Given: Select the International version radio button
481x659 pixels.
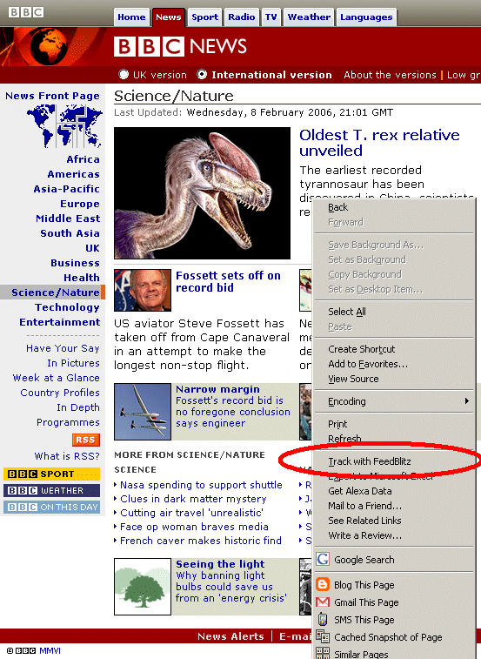Looking at the screenshot, I should point(202,74).
